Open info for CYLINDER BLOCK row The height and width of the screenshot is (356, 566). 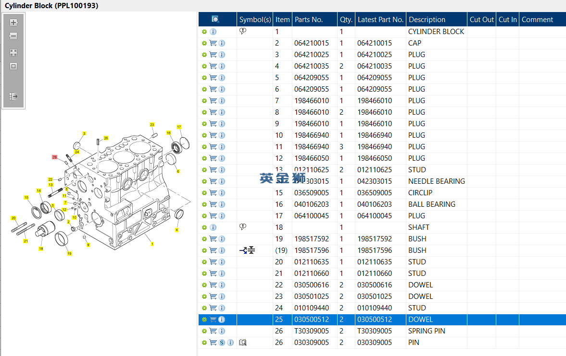click(213, 32)
